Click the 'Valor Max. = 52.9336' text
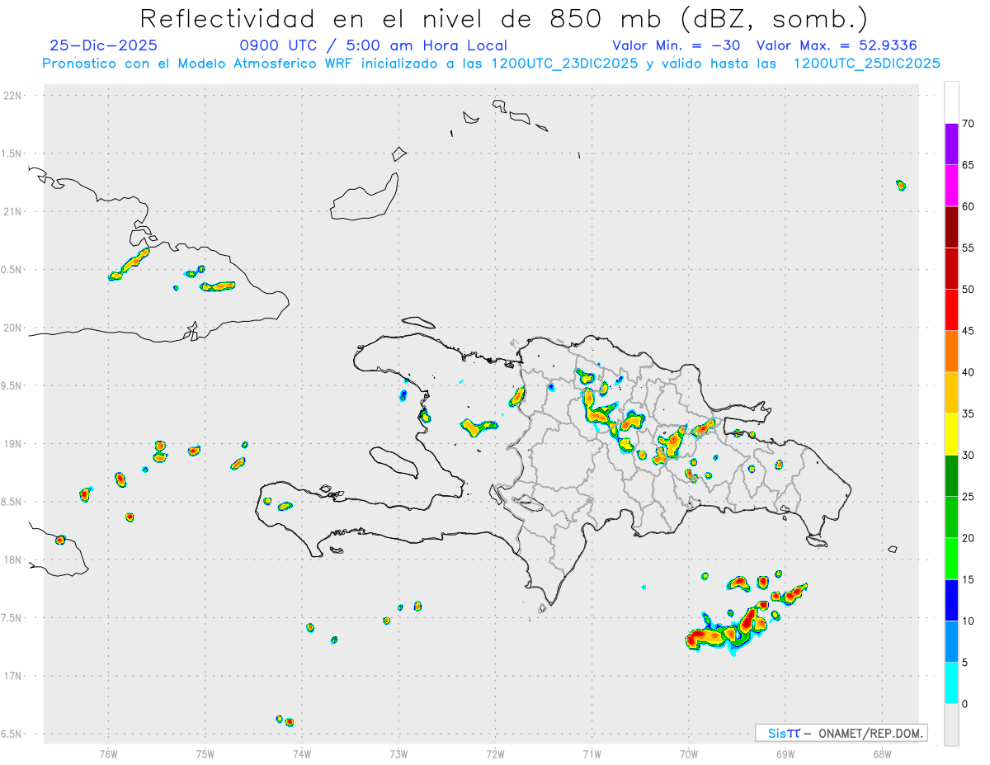990x765 pixels. 837,45
